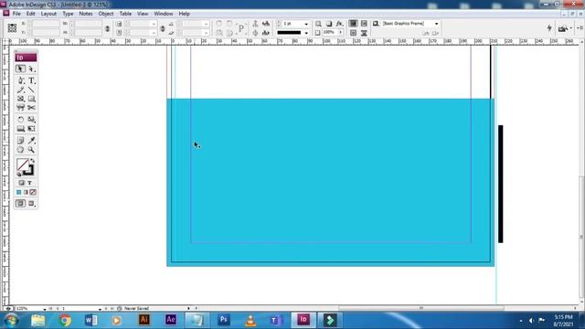Select the Direct Selection tool
This screenshot has height=329, width=585.
(x=31, y=69)
